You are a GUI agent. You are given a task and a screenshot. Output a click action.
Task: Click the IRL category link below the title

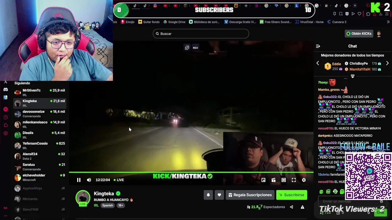[x=96, y=205]
